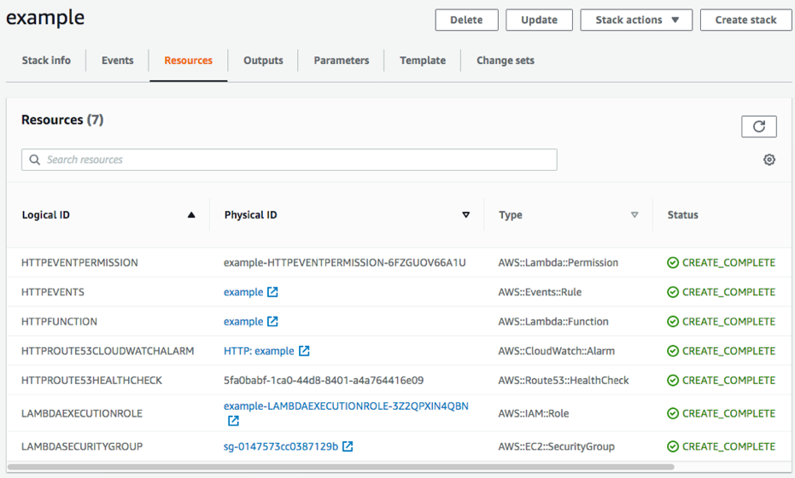Click the AWS::IAM::Role type cell

[x=534, y=414]
